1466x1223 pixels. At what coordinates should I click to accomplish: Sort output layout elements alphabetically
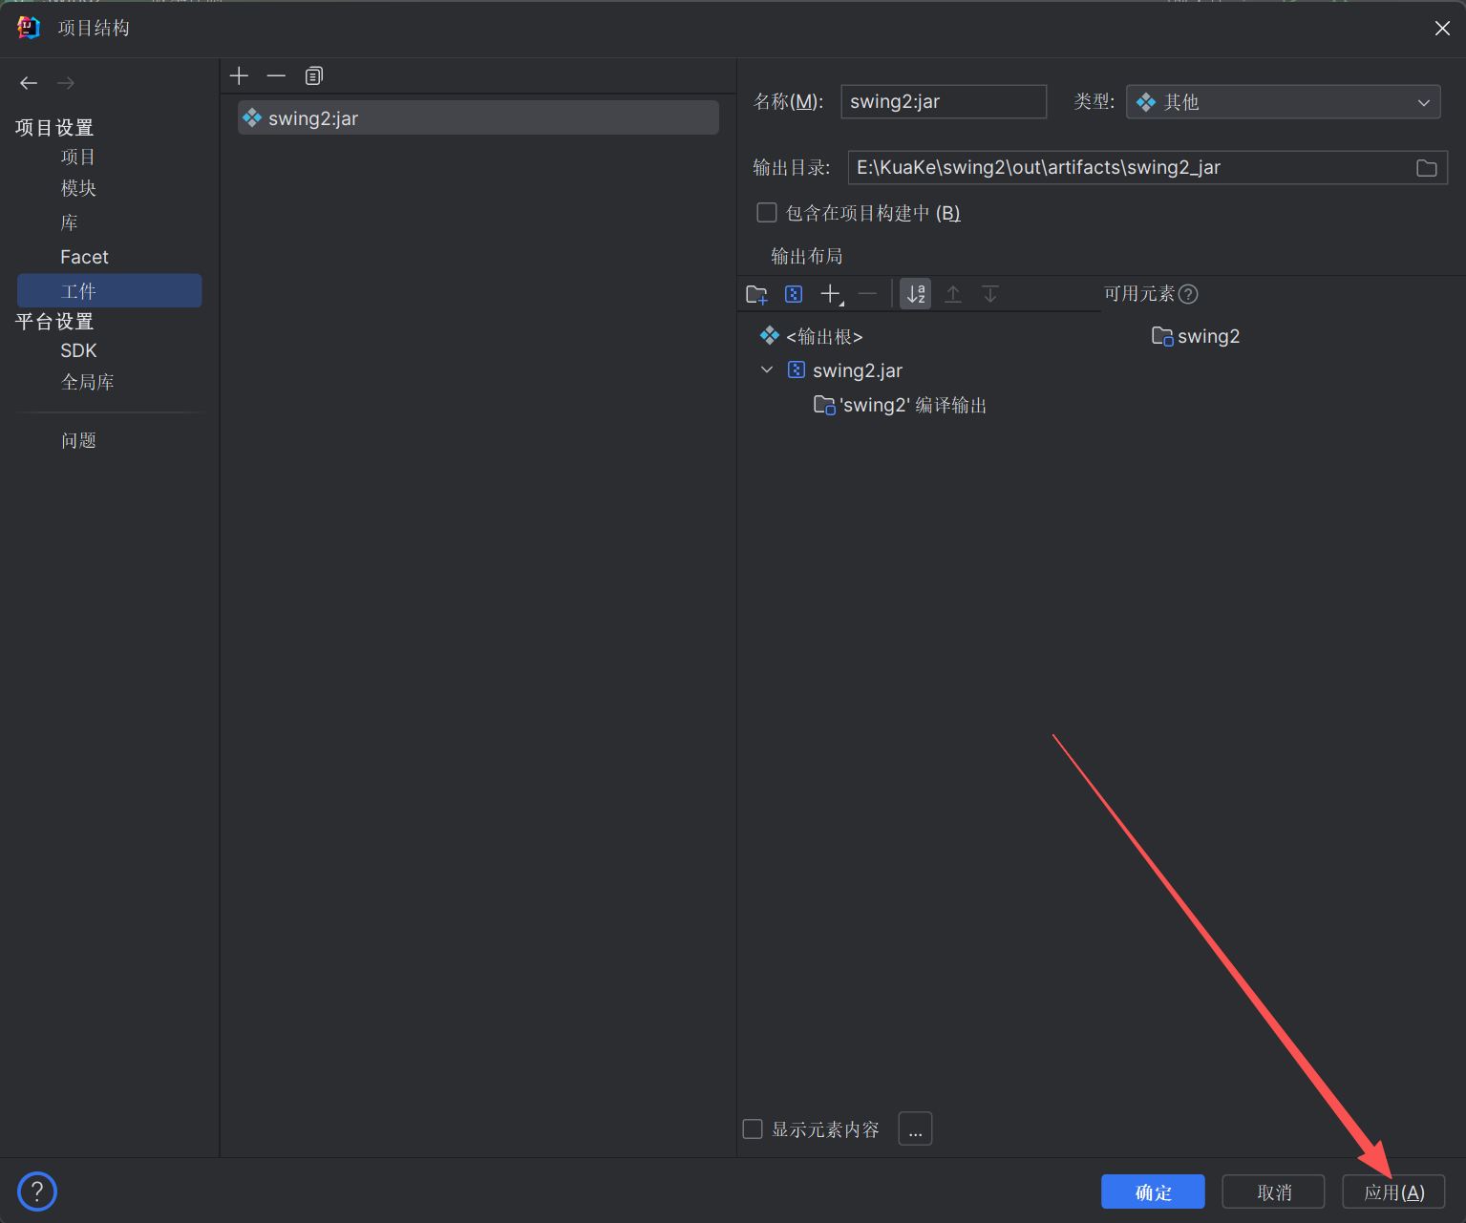[x=915, y=293]
